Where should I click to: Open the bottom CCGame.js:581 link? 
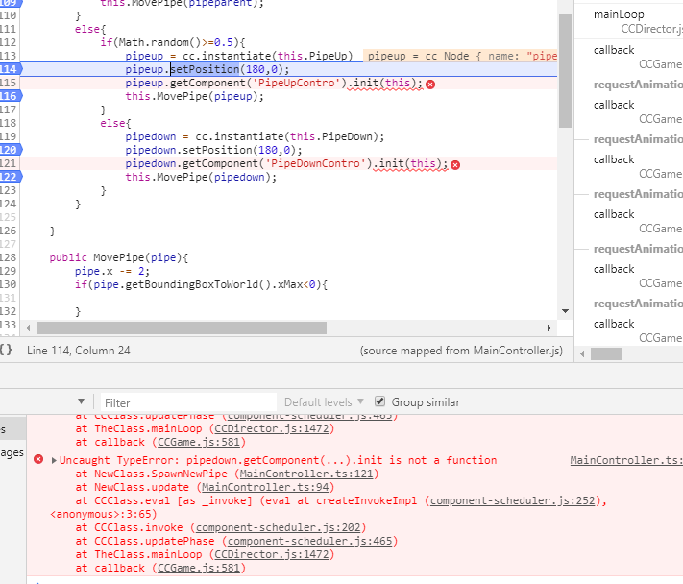coord(199,568)
